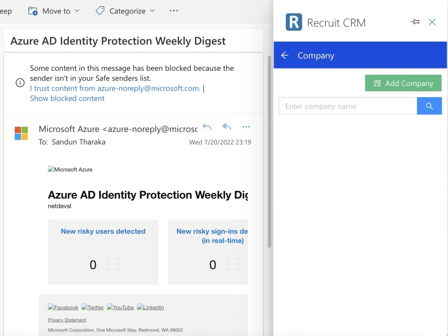Screen dimensions: 448x336
Task: Click the email subject heading
Action: pos(118,41)
